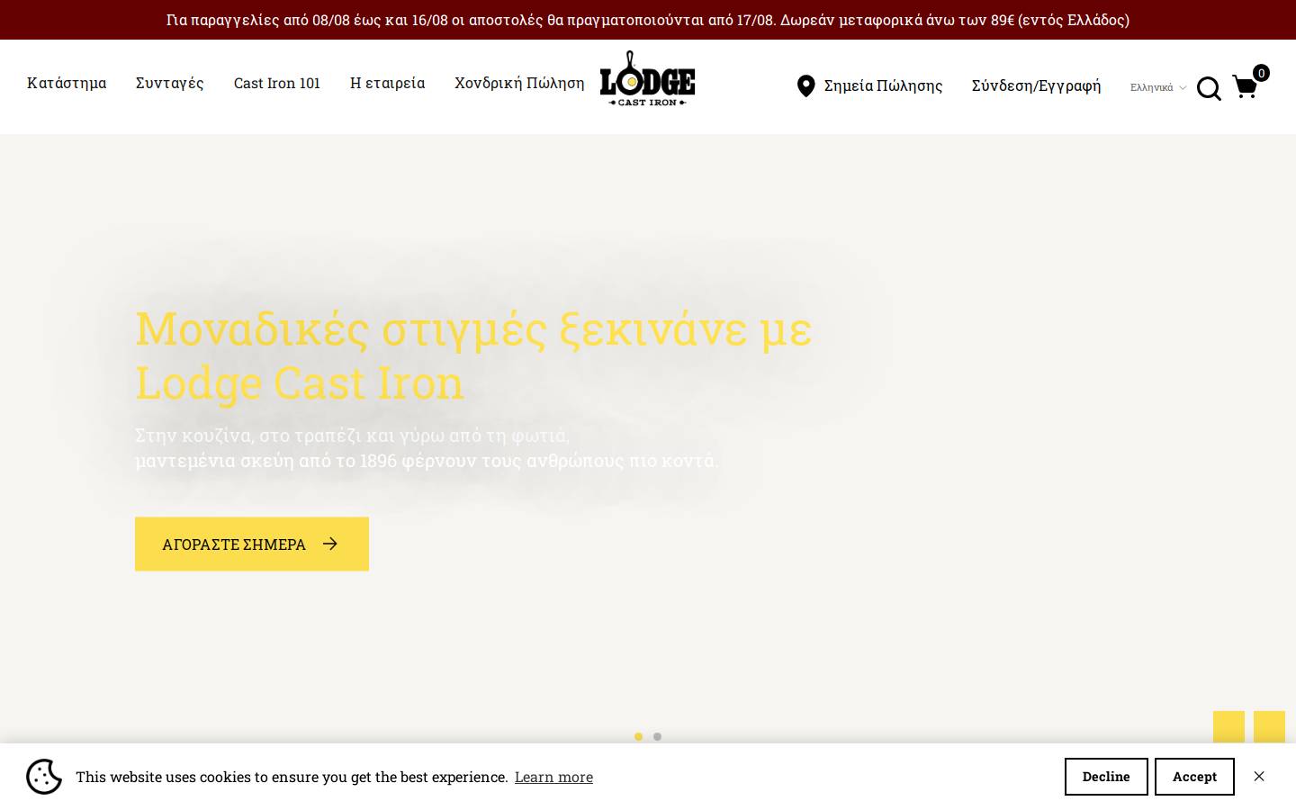Viewport: 1296px width, 810px height.
Task: Select the first carousel slide dot
Action: click(638, 736)
